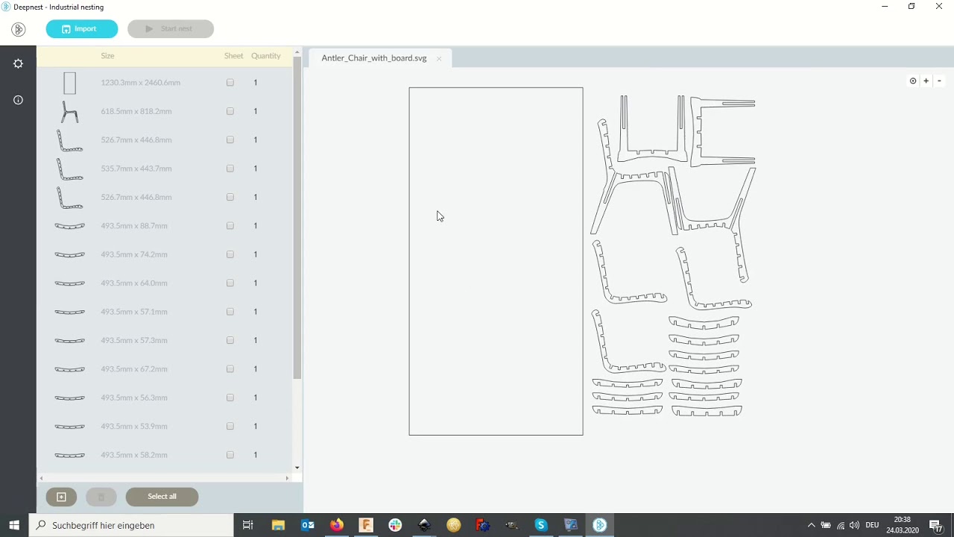Screen dimensions: 954x537
Task: Add a rectangle with the plus-square button
Action: point(61,497)
